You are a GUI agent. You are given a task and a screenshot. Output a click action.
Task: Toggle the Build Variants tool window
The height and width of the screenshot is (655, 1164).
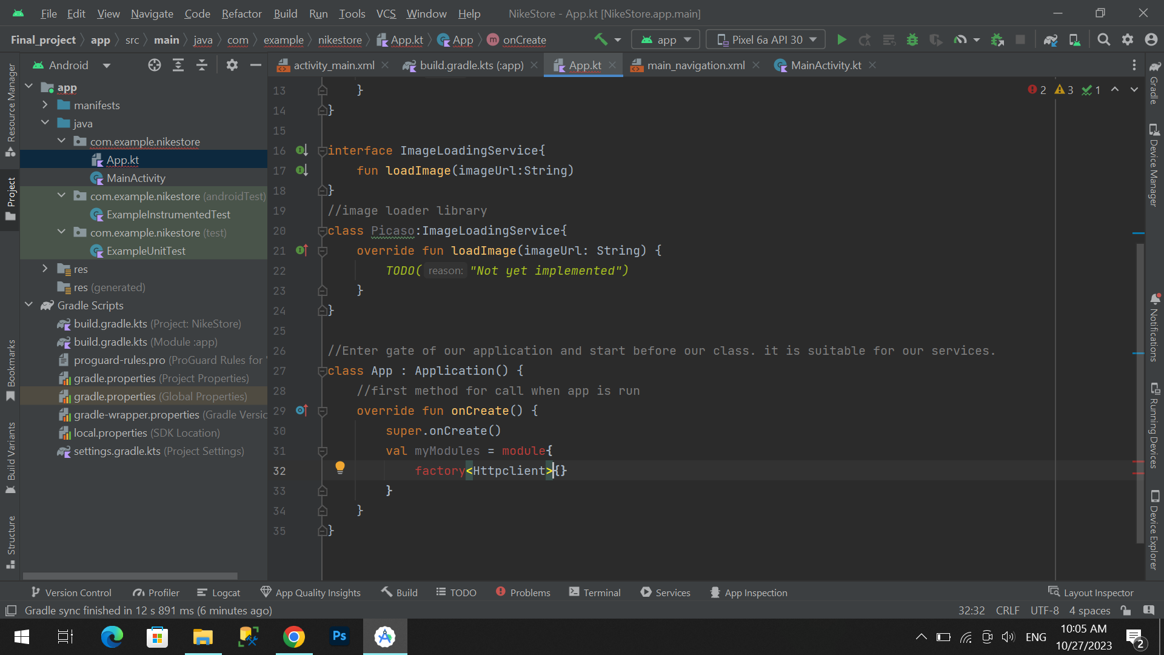(x=10, y=458)
